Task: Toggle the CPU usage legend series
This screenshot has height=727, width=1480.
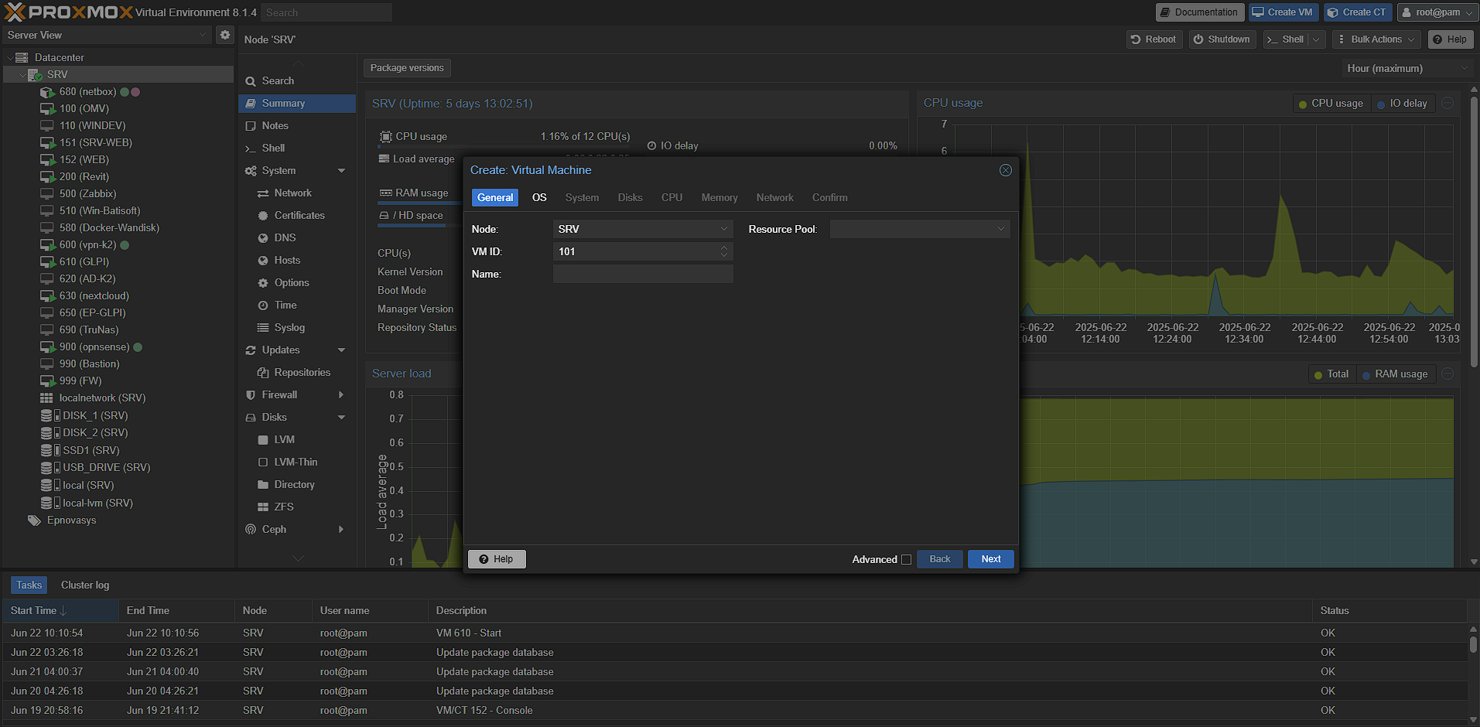Action: coord(1331,104)
